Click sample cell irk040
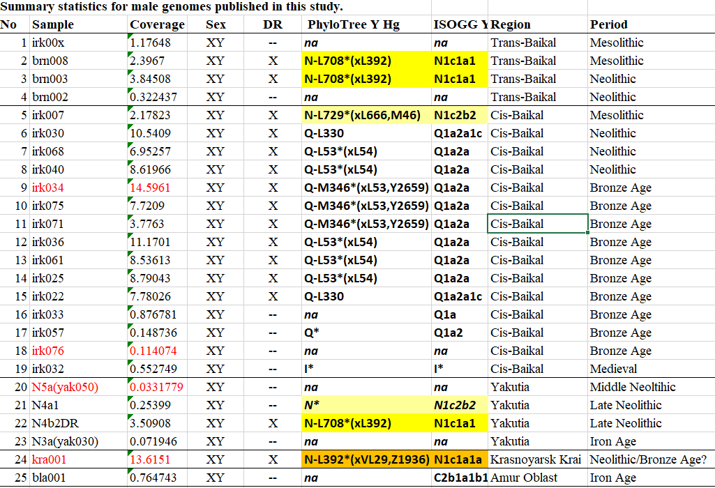The width and height of the screenshot is (715, 488). (x=78, y=169)
